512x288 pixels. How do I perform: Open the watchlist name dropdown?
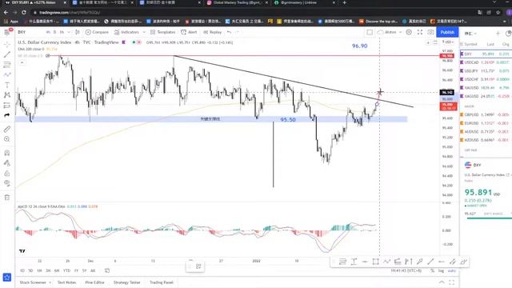point(470,34)
